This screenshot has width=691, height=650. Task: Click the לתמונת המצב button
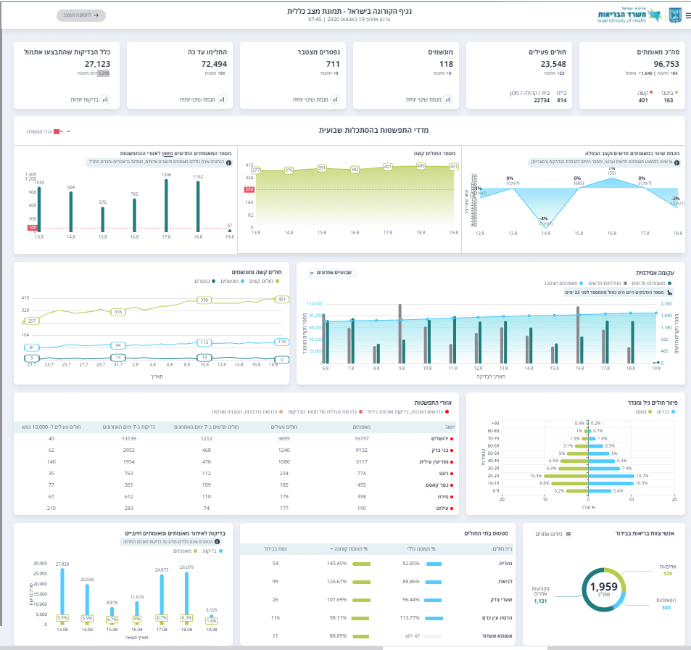point(81,15)
